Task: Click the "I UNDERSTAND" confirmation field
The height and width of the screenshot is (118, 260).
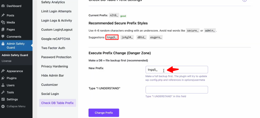Action: (176, 90)
